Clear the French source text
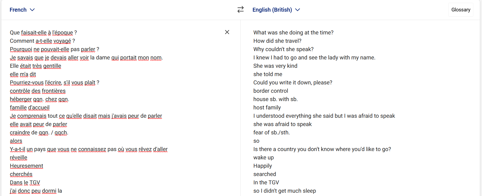Screen dimensions: 482x196 [227, 32]
